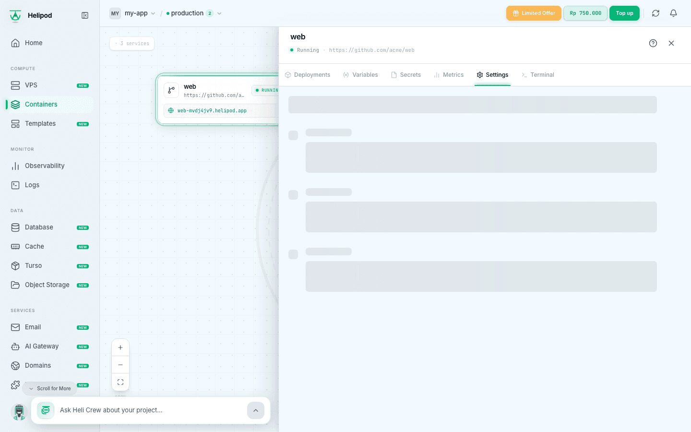Open Home in the sidebar
The width and height of the screenshot is (691, 432).
tap(50, 43)
